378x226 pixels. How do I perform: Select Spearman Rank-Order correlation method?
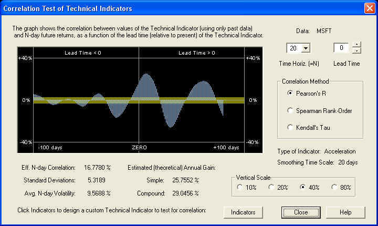(320, 110)
